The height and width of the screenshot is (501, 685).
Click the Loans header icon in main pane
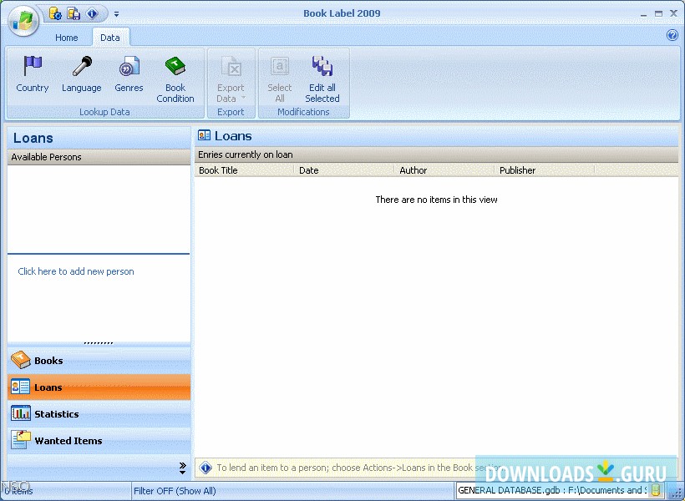(204, 135)
